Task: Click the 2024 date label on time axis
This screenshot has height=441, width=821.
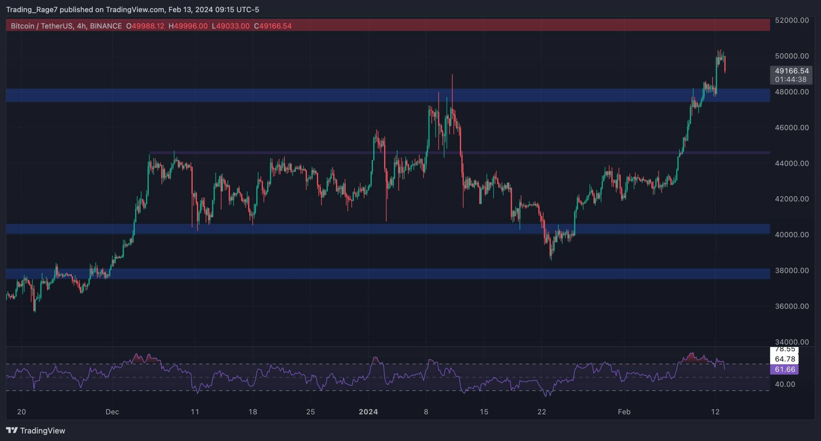Action: click(368, 412)
